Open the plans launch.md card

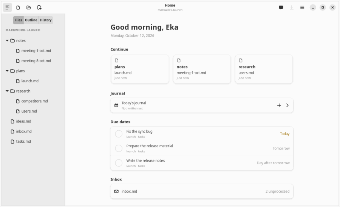click(140, 69)
